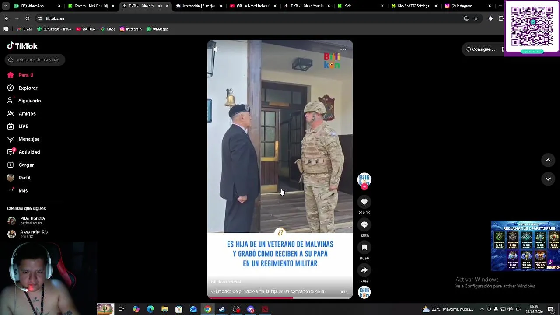This screenshot has height=315, width=560.
Task: Open the Para ti feed
Action: click(x=21, y=75)
